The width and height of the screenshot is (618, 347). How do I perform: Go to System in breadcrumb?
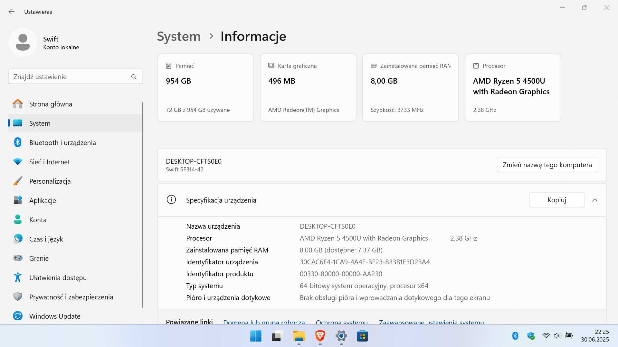coord(179,36)
